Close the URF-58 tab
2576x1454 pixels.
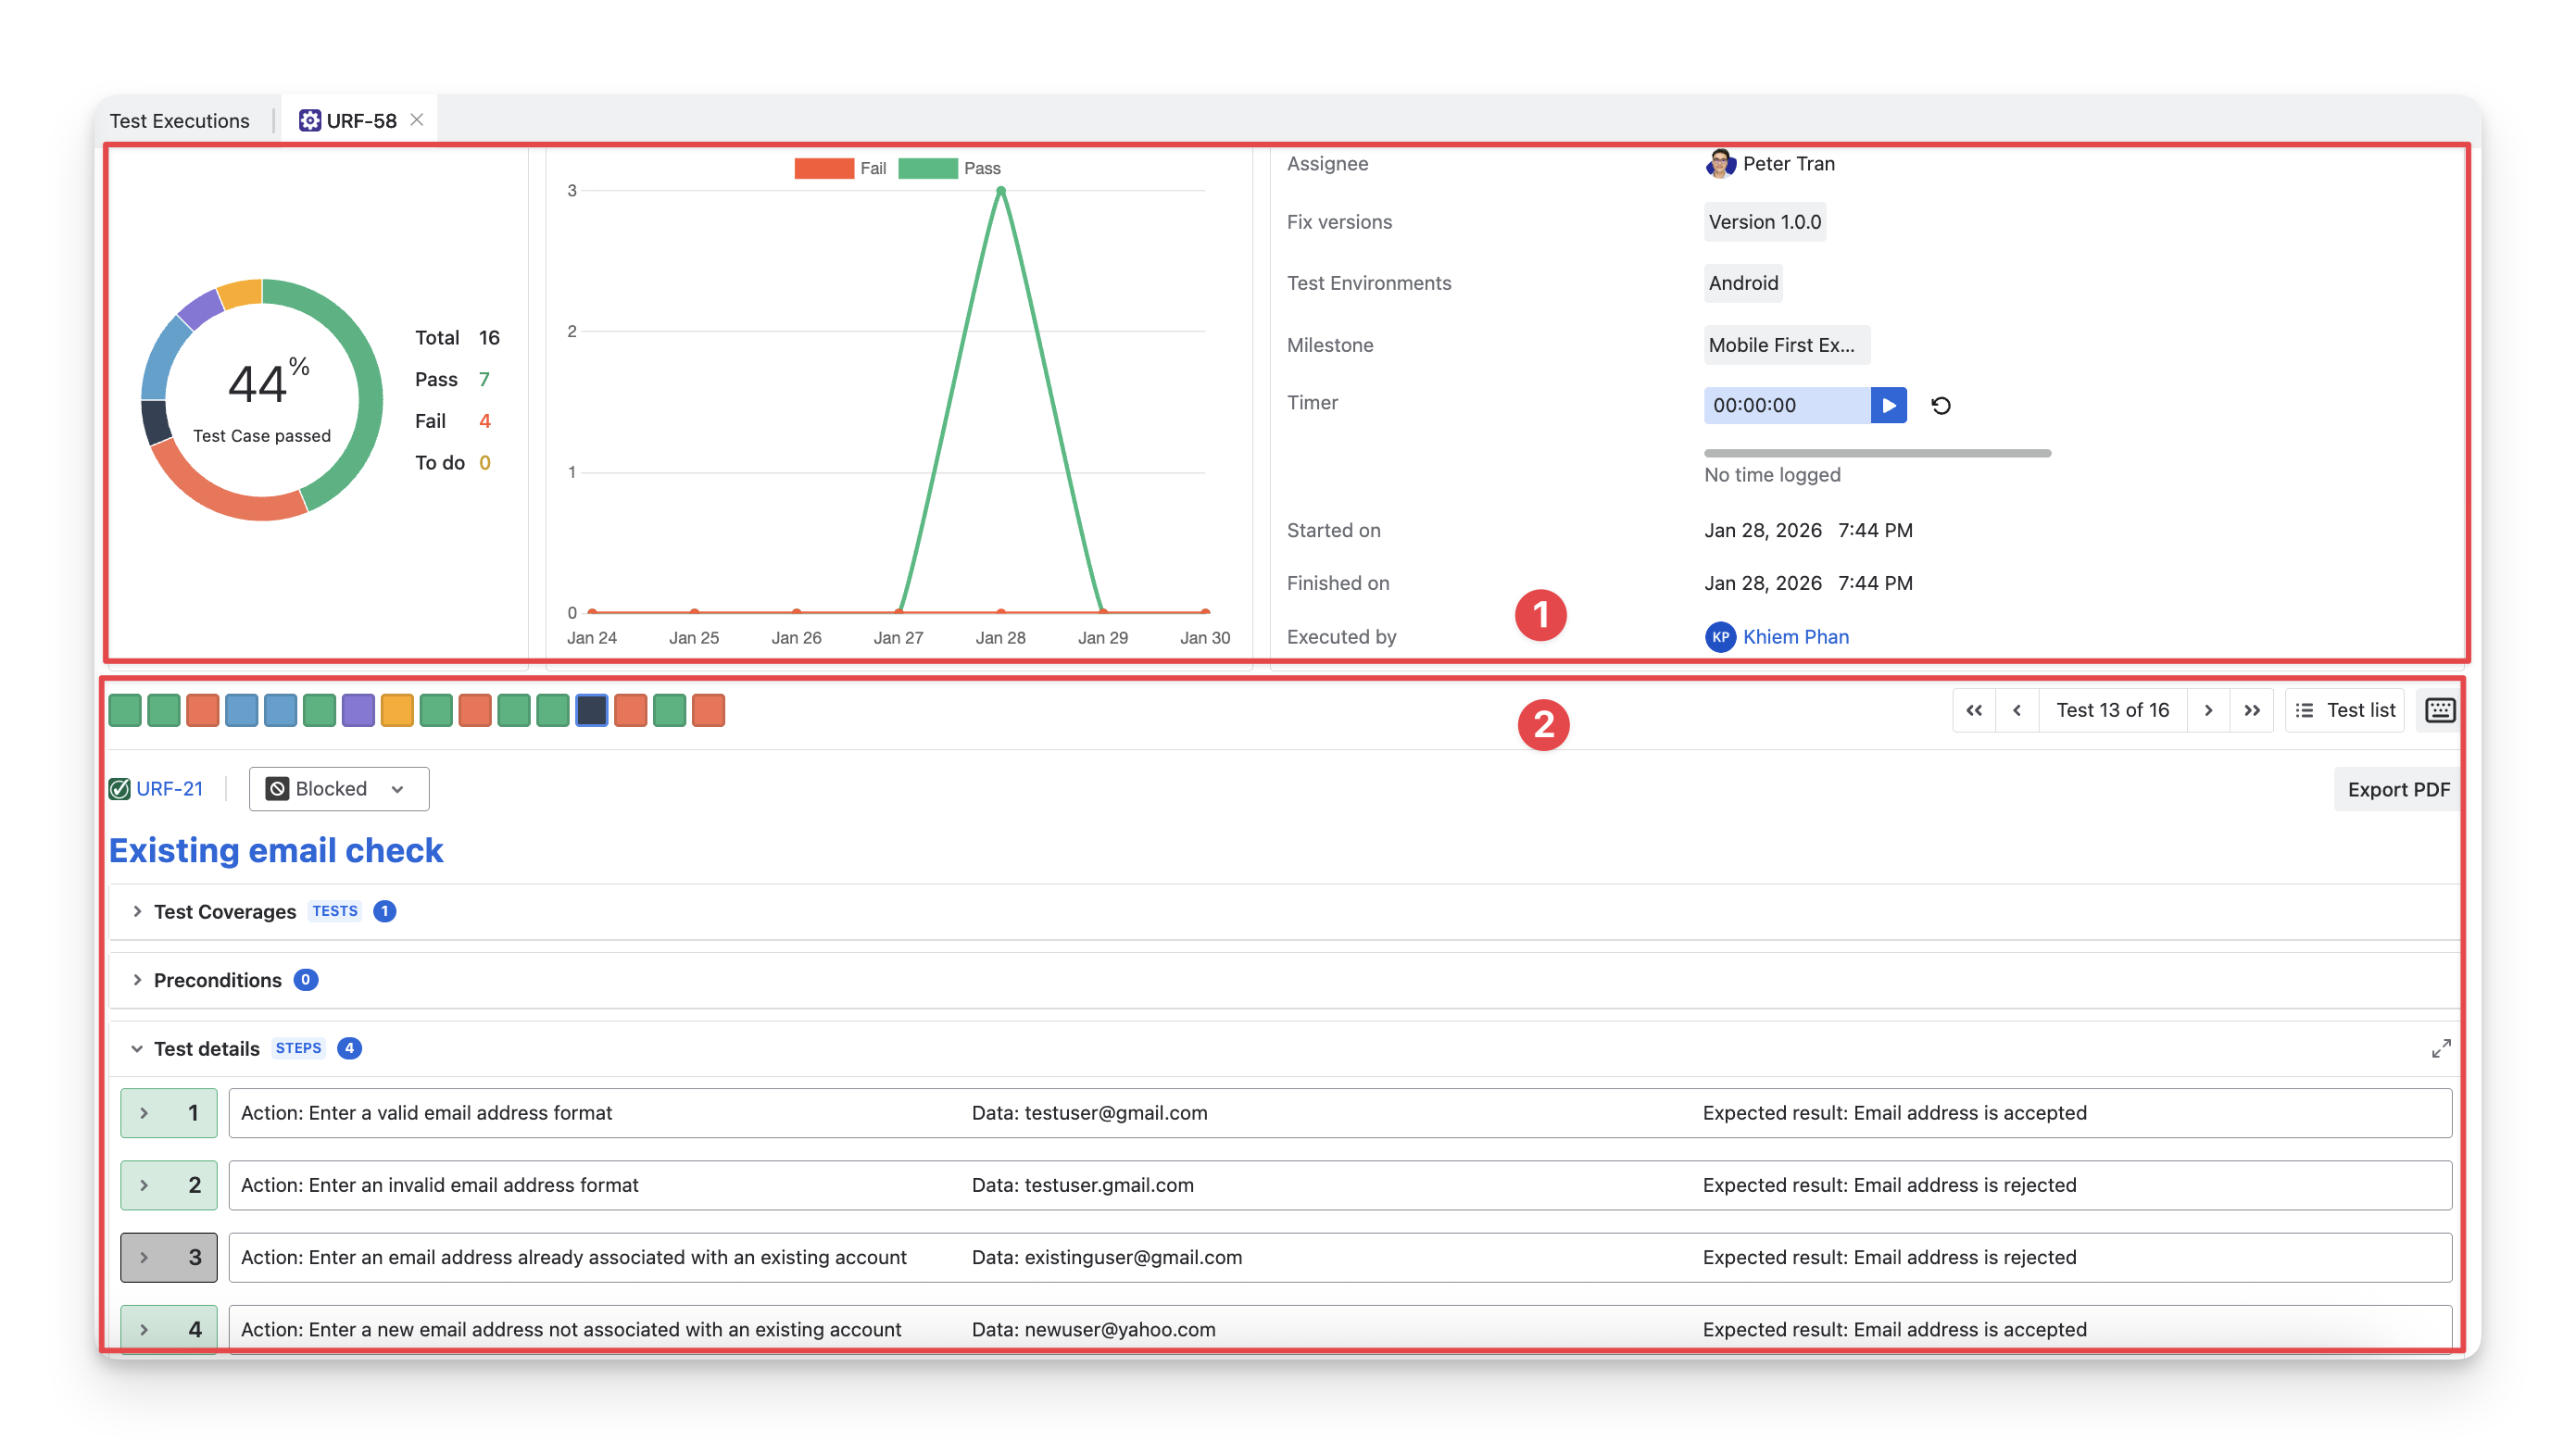[417, 120]
